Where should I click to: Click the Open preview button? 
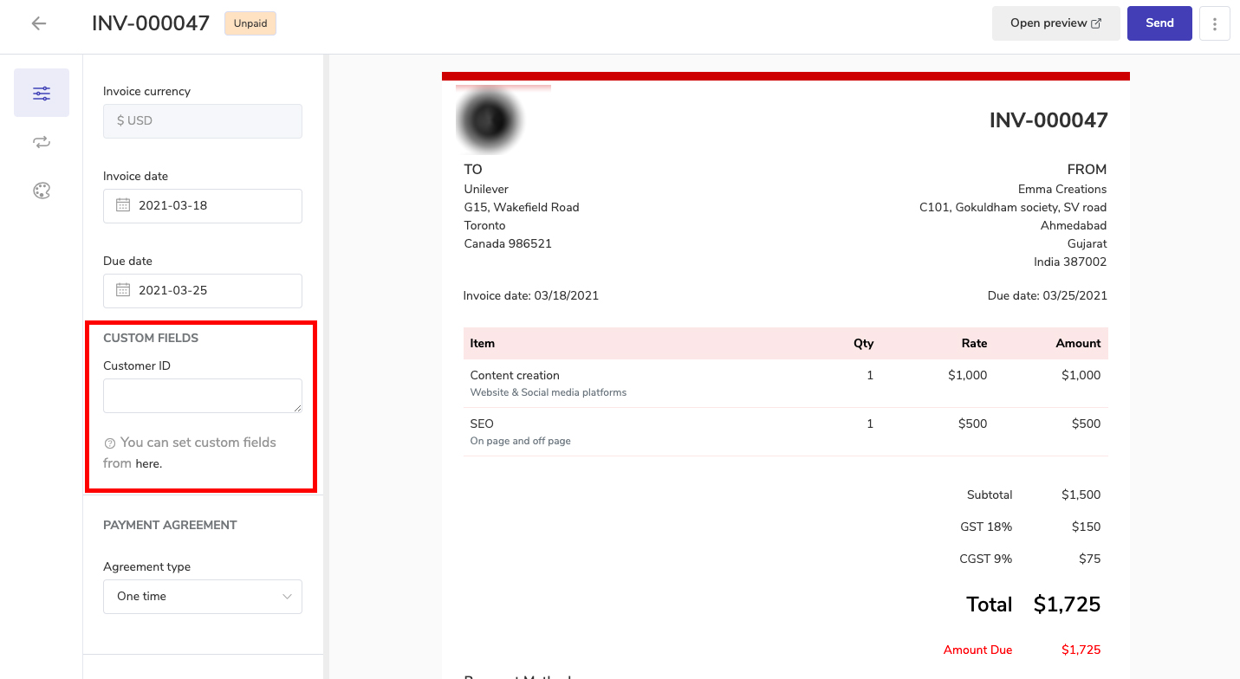tap(1055, 23)
